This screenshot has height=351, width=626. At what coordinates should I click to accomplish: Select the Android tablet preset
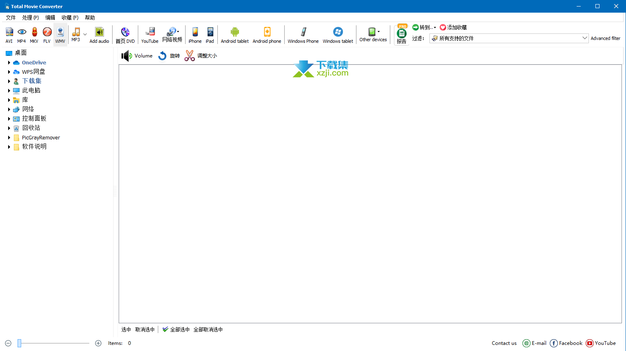coord(235,35)
